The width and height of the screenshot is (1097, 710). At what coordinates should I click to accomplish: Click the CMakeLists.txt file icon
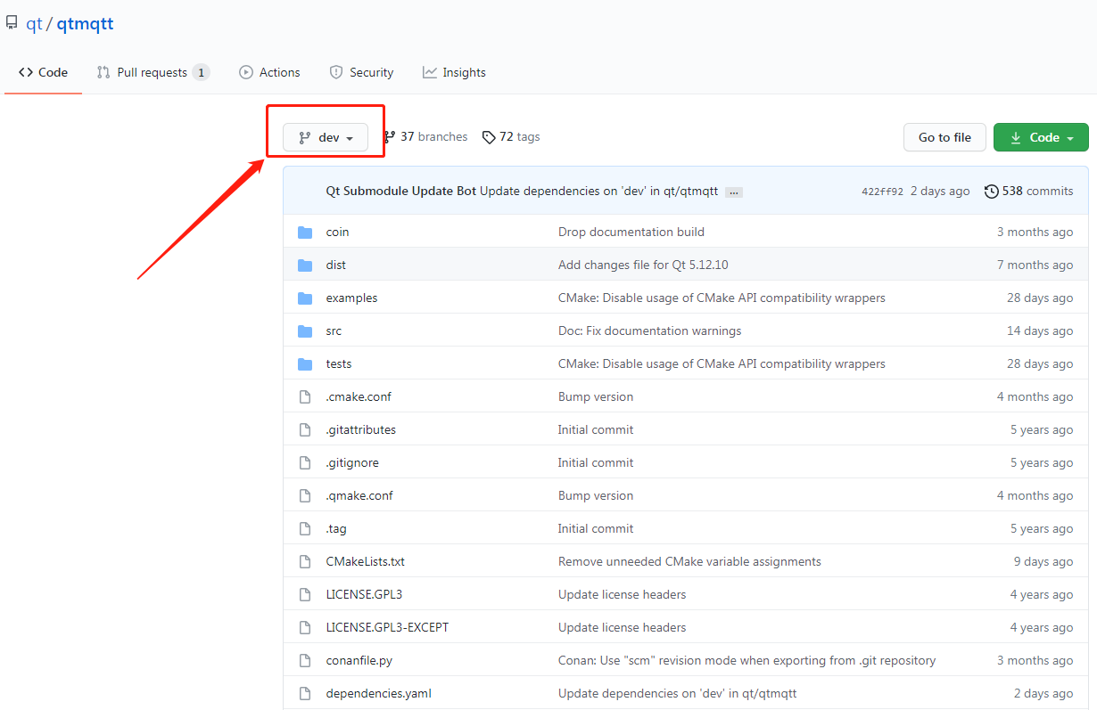[x=305, y=562]
